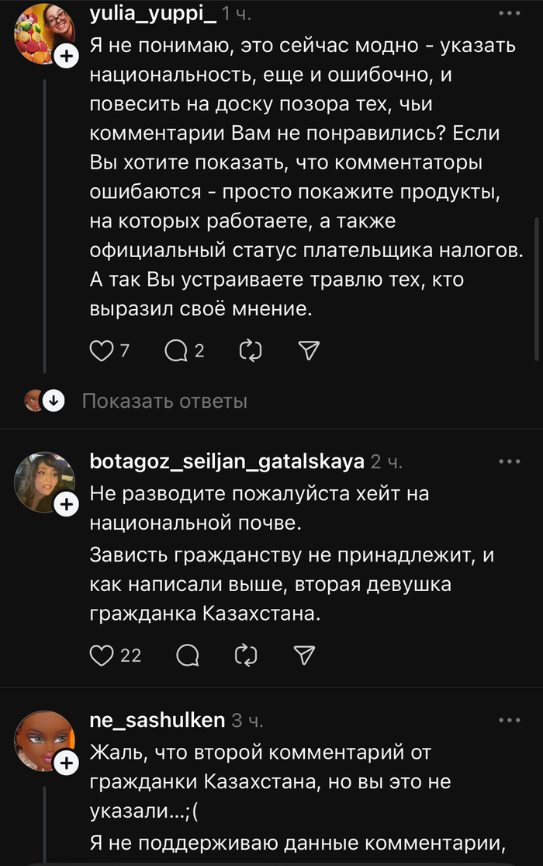Reply to botagoz_seiljan_gatalskaya's comment
The image size is (543, 866).
click(188, 655)
